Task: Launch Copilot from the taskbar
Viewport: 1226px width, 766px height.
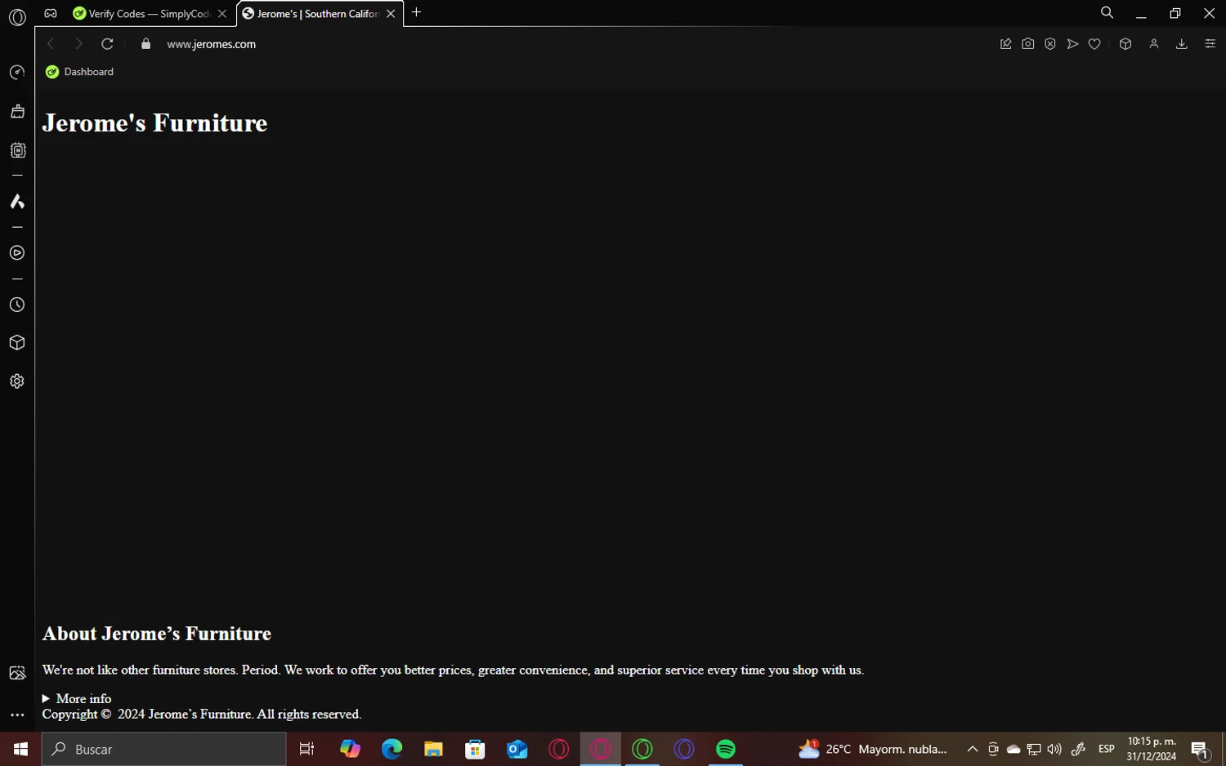Action: coord(350,749)
